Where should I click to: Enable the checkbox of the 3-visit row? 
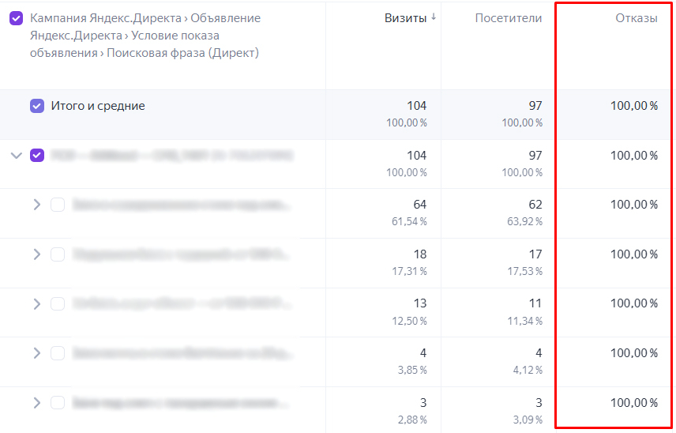click(x=58, y=402)
